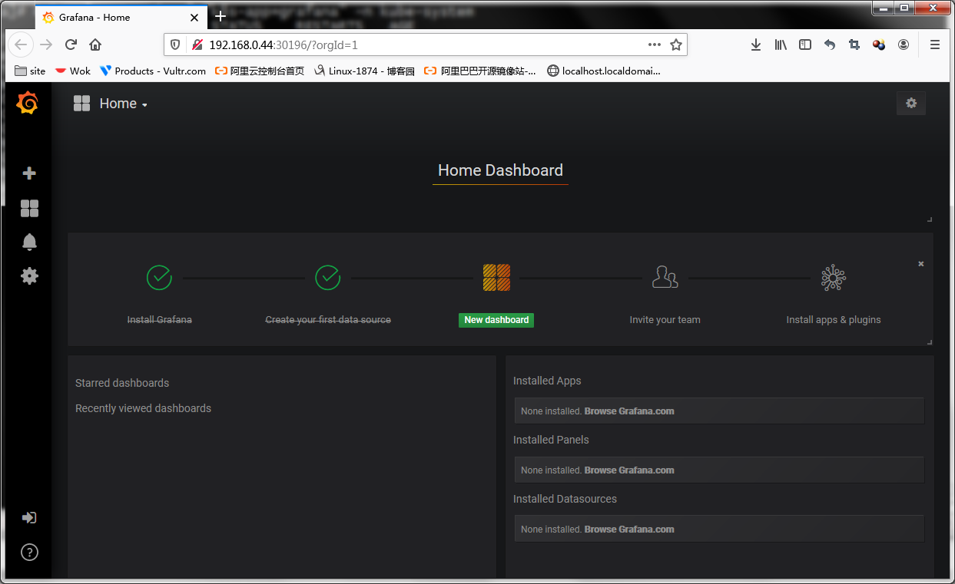
Task: Show site security shield info
Action: [x=175, y=45]
